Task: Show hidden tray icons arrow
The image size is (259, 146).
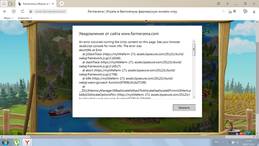Action: [x=223, y=142]
